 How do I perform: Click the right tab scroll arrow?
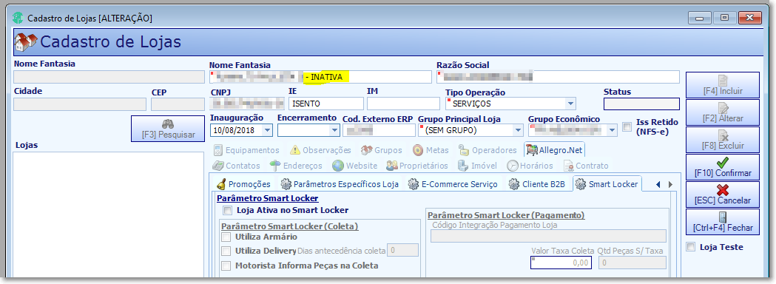click(x=671, y=185)
